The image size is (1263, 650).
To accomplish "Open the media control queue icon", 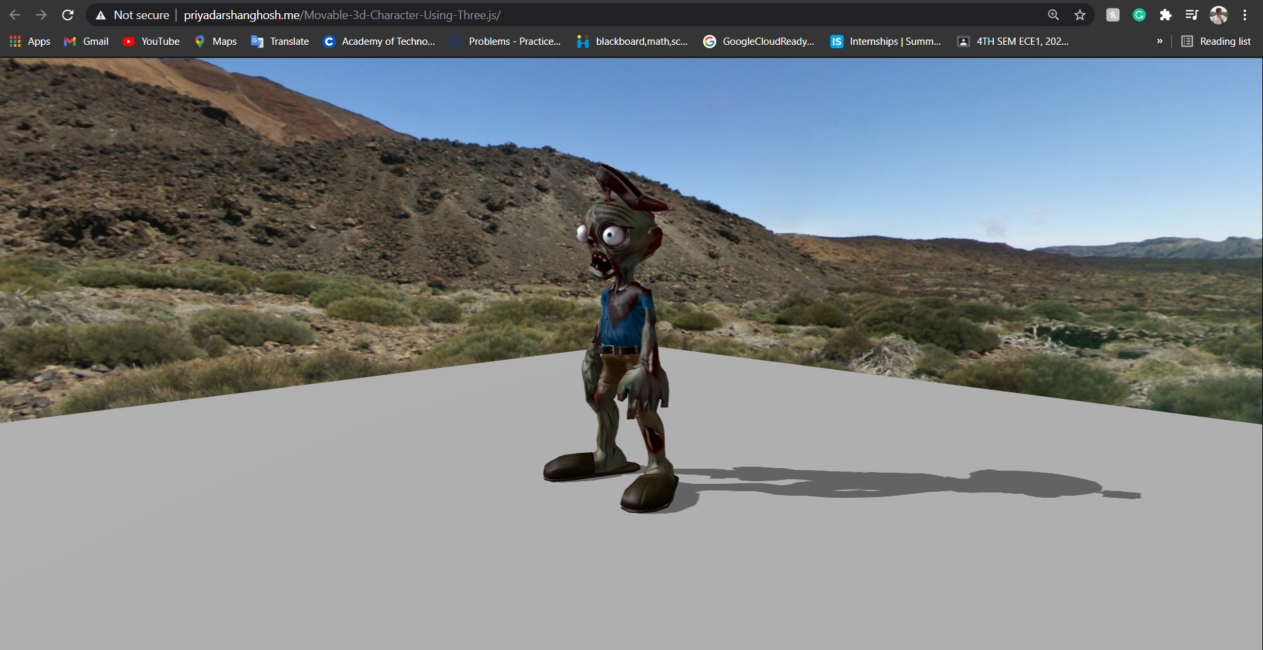I will point(1192,15).
